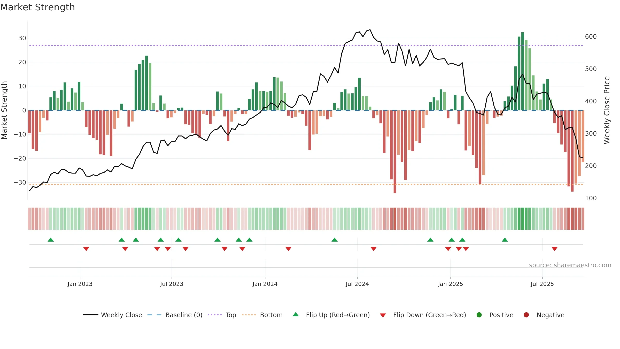
Task: Select the red flip-down marker after Jan 2024
Action: pos(289,249)
